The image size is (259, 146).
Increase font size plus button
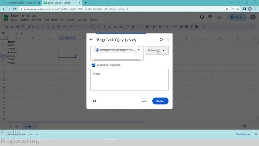pyautogui.click(x=99, y=26)
